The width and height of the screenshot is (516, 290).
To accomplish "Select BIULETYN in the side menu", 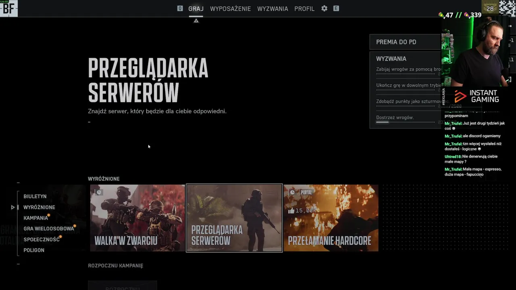I will [35, 197].
